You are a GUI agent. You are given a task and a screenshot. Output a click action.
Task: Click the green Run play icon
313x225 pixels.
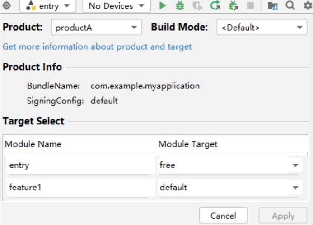click(163, 5)
